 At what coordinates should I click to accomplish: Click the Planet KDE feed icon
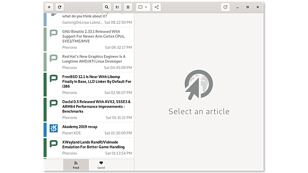pyautogui.click(x=54, y=128)
